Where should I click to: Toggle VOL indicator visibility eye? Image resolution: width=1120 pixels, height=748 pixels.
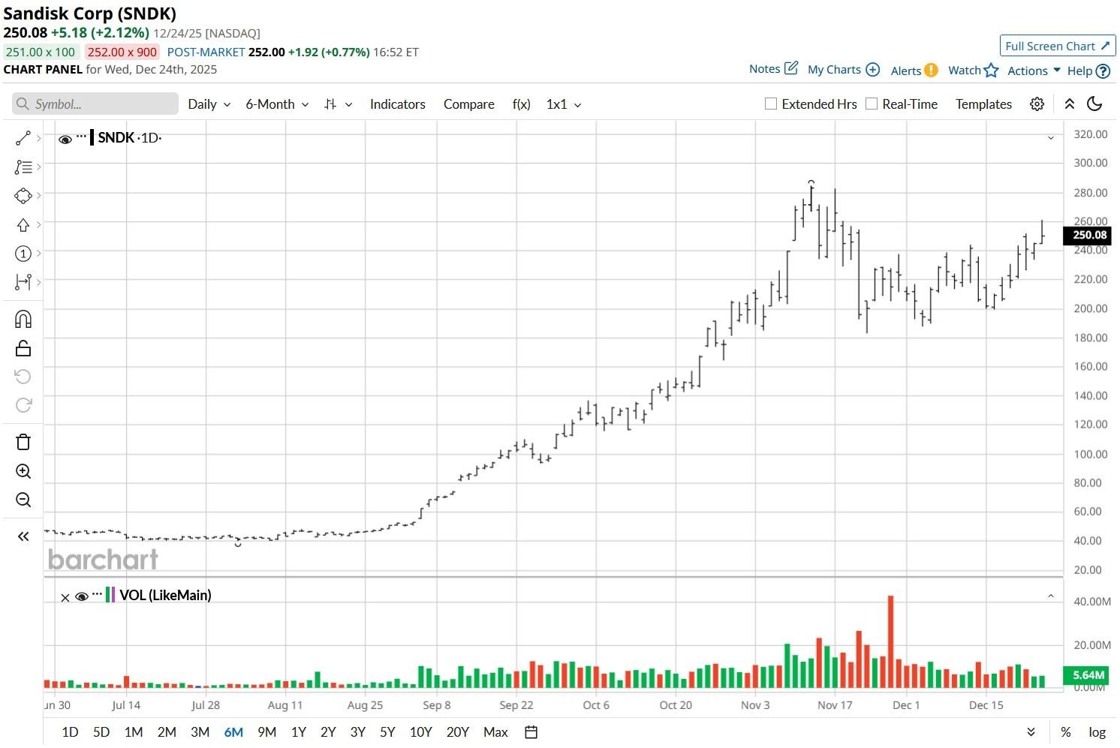click(x=82, y=597)
